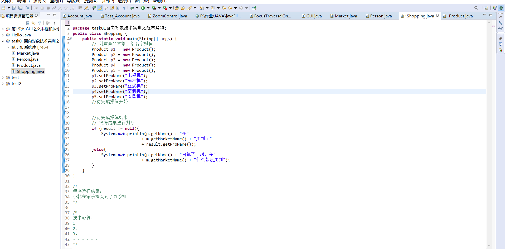Click Collapse All in project explorer
505x249 pixels.
tap(27, 23)
